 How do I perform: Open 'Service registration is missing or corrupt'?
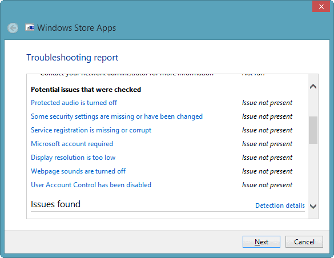[x=91, y=130]
